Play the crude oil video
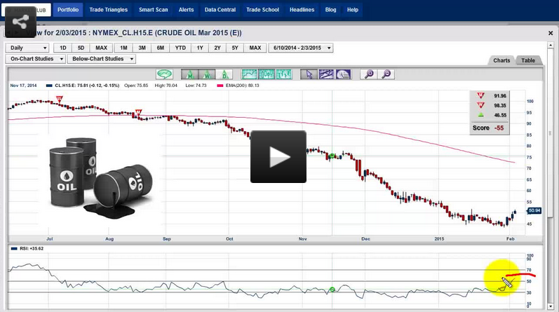This screenshot has height=312, width=559. tap(278, 157)
